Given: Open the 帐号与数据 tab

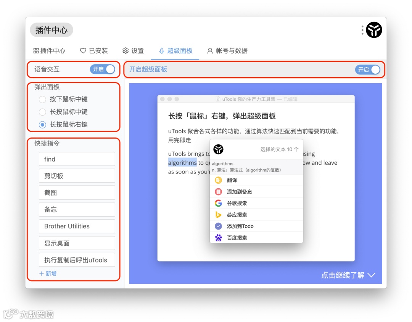Looking at the screenshot, I should [227, 50].
